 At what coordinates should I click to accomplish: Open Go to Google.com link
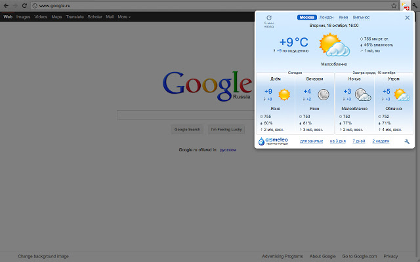pos(360,256)
